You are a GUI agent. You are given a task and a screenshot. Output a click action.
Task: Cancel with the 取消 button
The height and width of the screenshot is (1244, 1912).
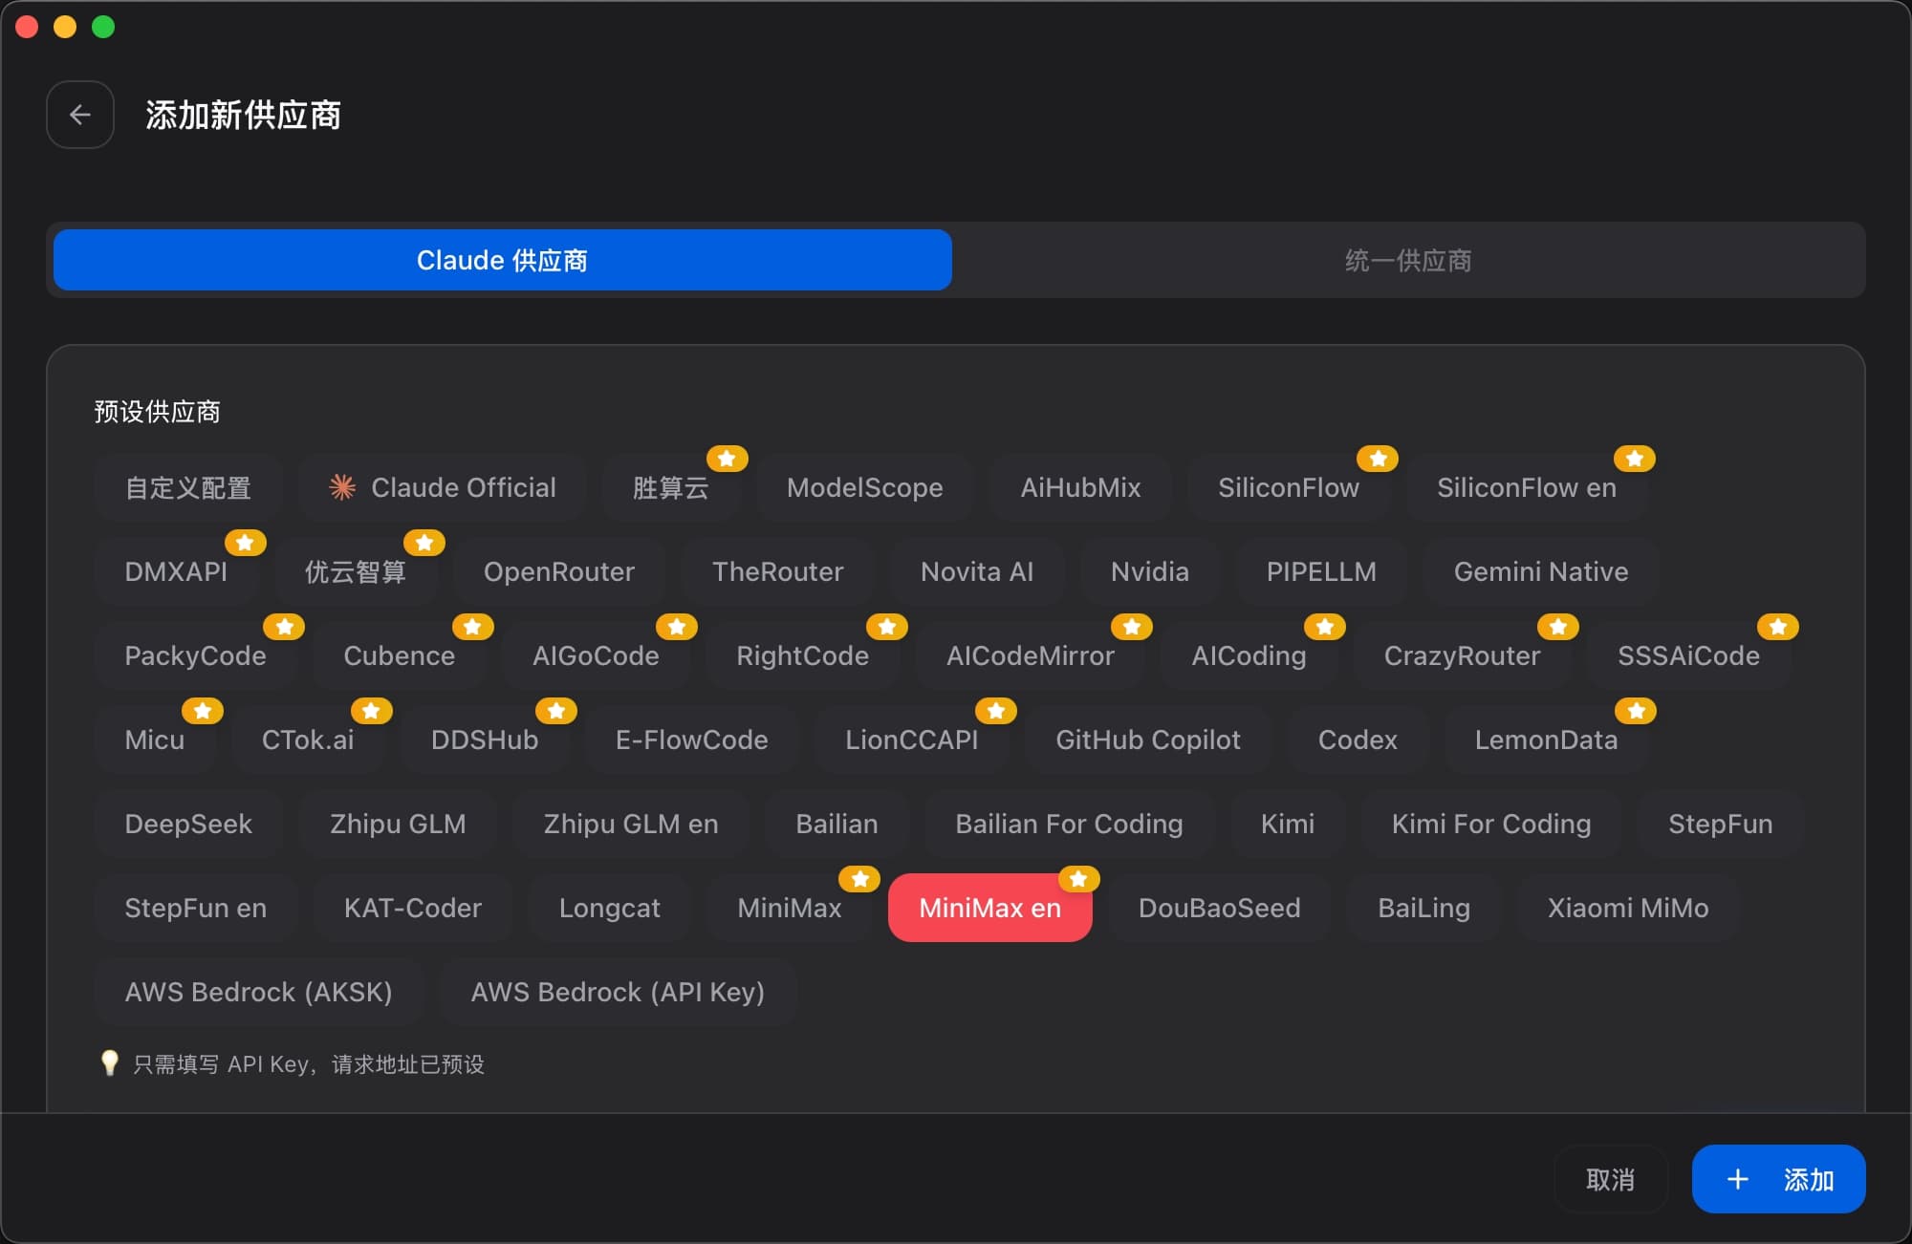[x=1611, y=1179]
